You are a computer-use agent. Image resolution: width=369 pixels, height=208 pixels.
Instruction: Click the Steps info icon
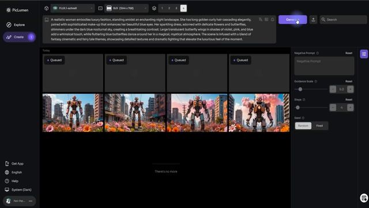coord(304,100)
